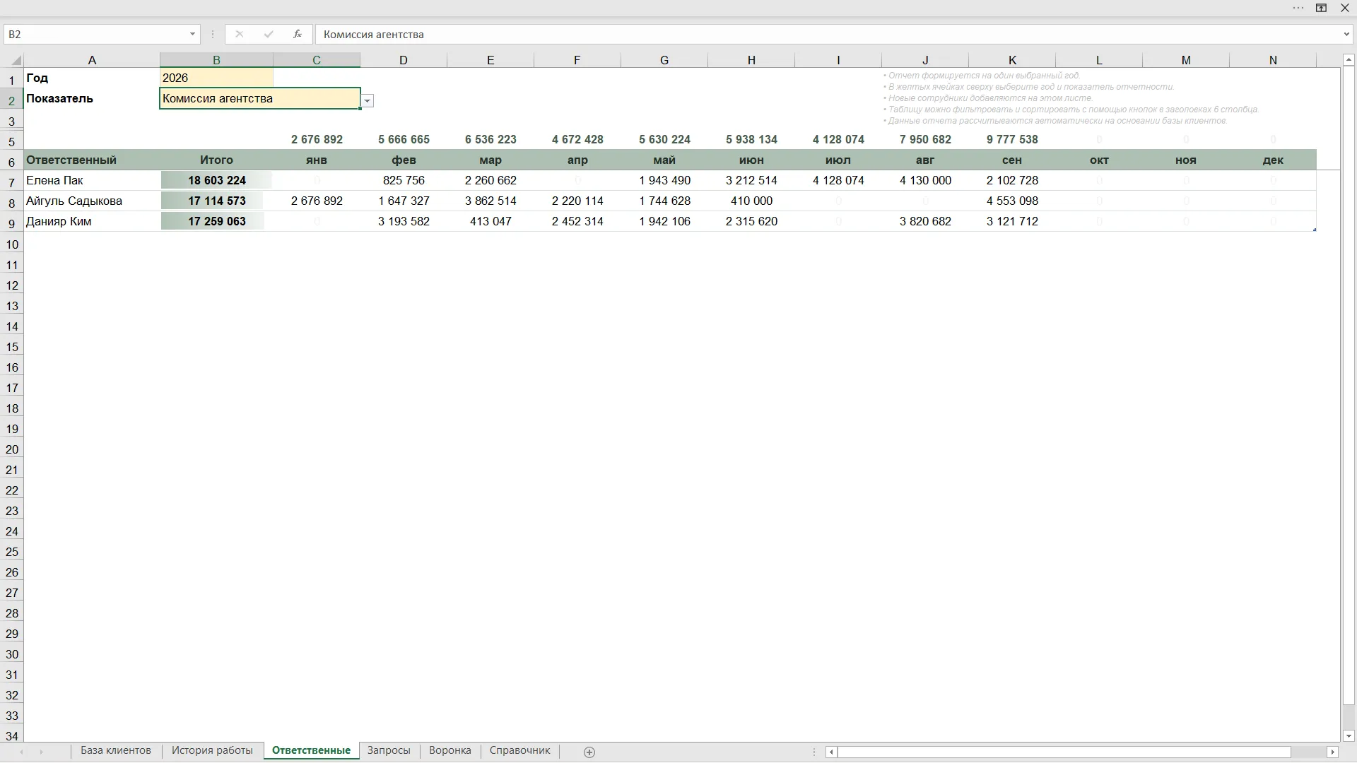Select the monthly total 9 777 538
This screenshot has height=763, width=1357.
(1012, 139)
